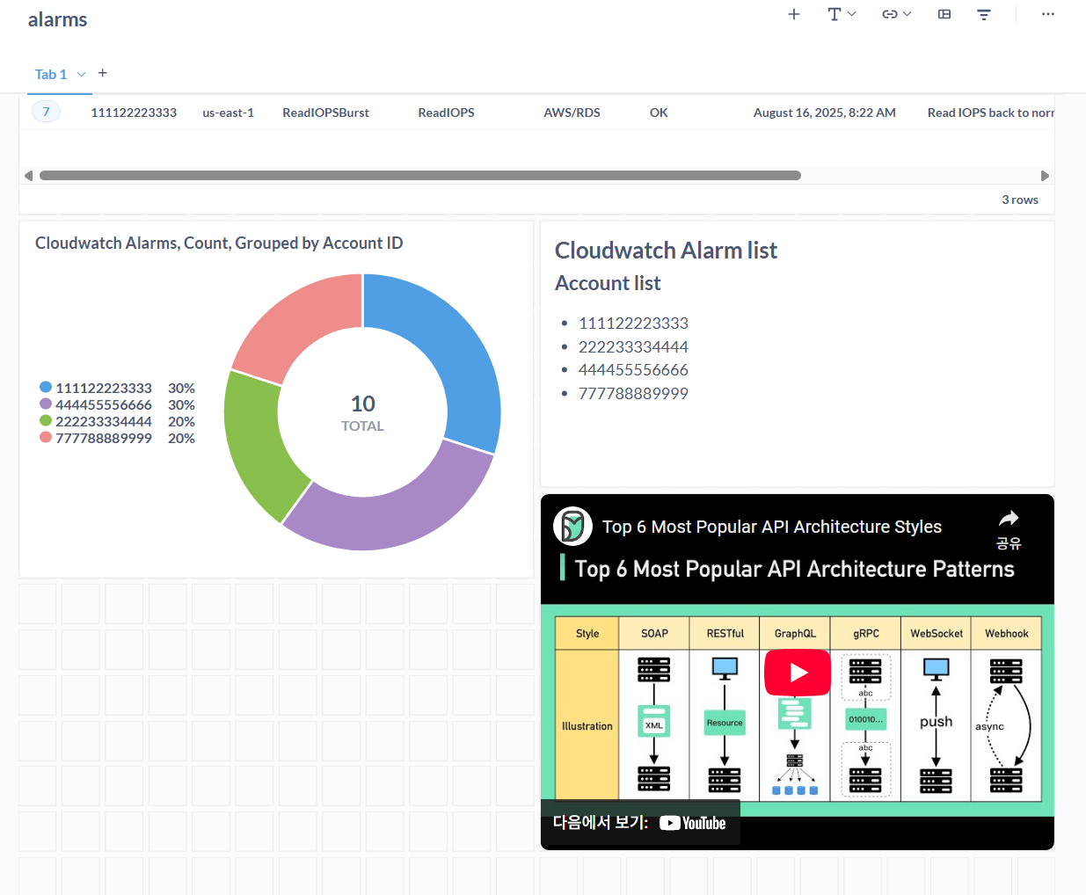The image size is (1086, 895).
Task: Open the text card dropdown in the toolbar
Action: pyautogui.click(x=842, y=14)
